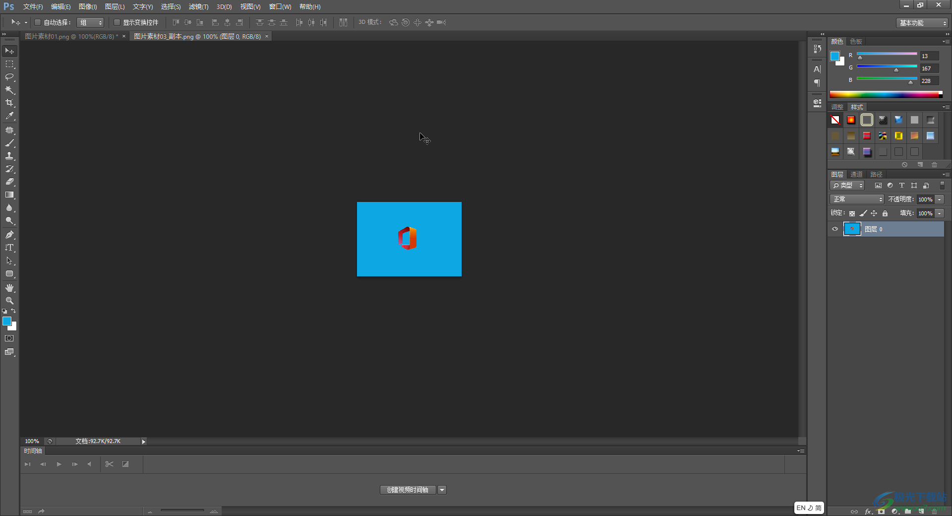Close the 图片素材03_副本.png tab
This screenshot has height=516, width=952.
267,36
